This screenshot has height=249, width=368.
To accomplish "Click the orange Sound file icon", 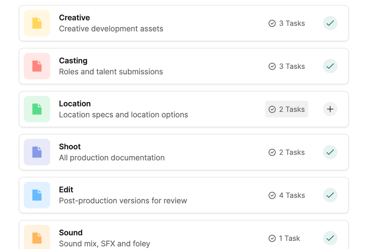I will [37, 238].
